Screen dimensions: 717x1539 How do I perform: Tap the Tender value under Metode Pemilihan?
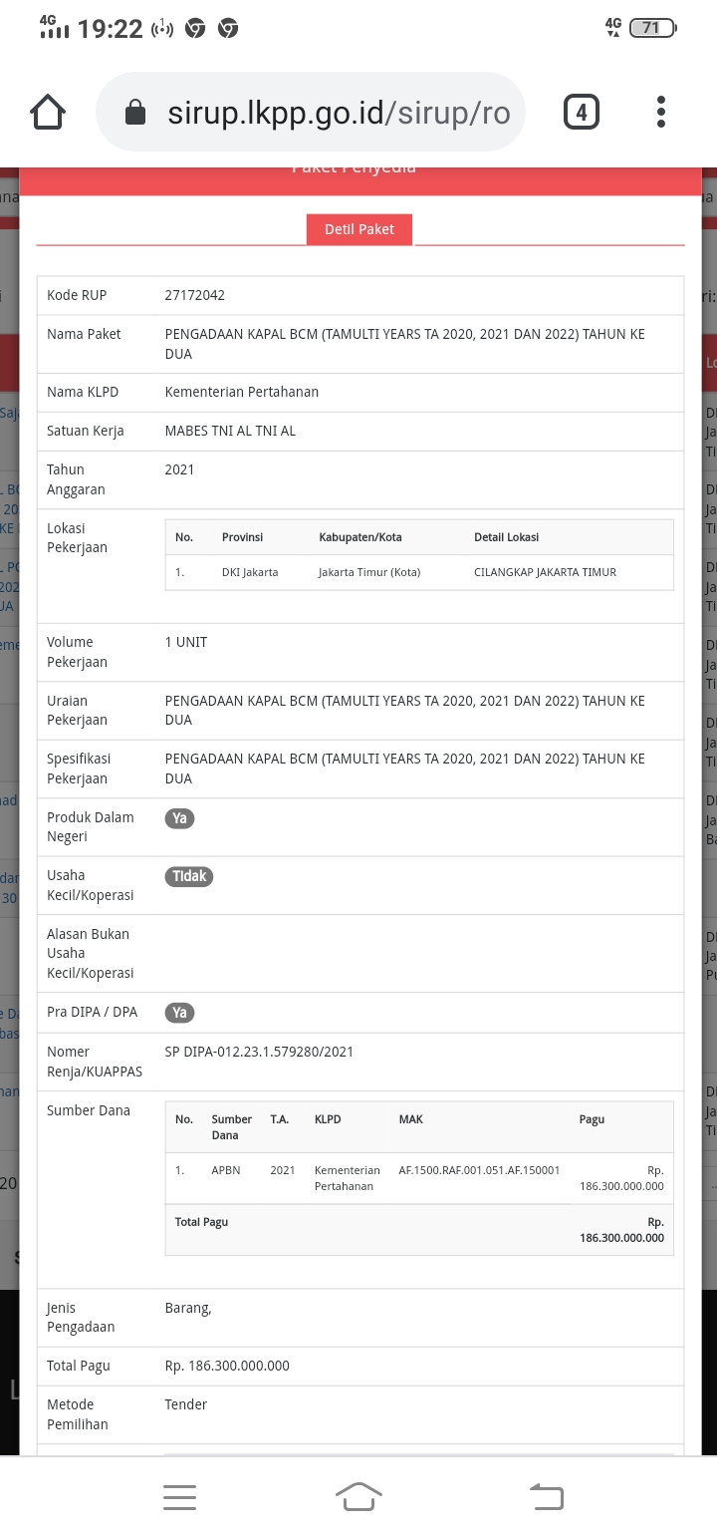pyautogui.click(x=186, y=1404)
